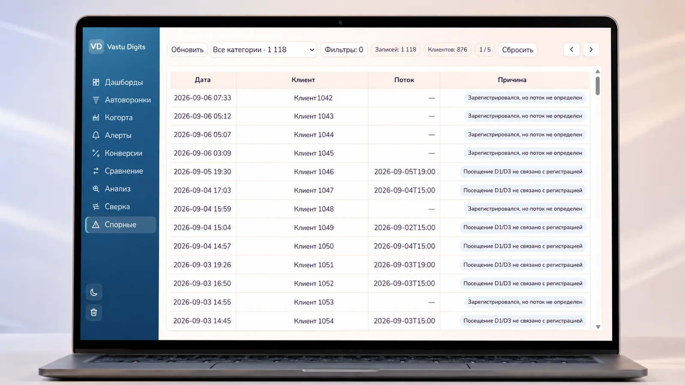685x385 pixels.
Task: Click the table scrollbar thumb
Action: [598, 86]
